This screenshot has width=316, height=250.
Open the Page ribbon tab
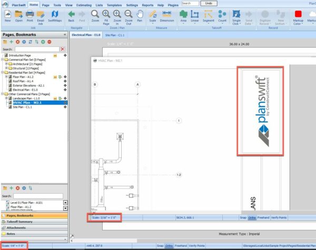46,5
